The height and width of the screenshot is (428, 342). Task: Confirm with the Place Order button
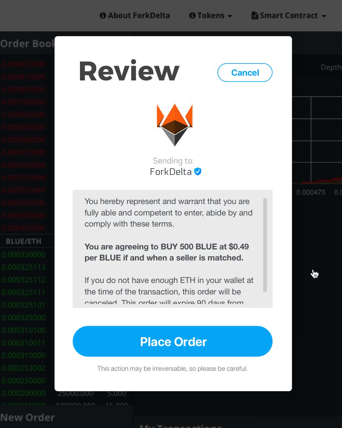tap(172, 341)
